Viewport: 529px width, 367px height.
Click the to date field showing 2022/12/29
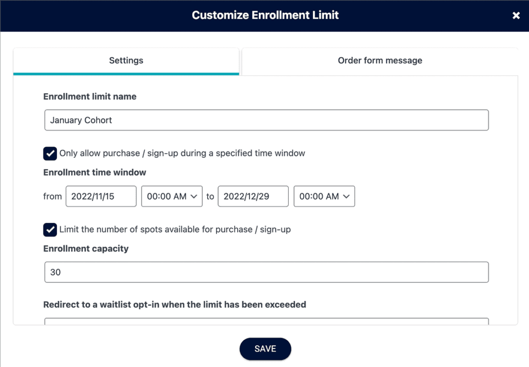[253, 196]
